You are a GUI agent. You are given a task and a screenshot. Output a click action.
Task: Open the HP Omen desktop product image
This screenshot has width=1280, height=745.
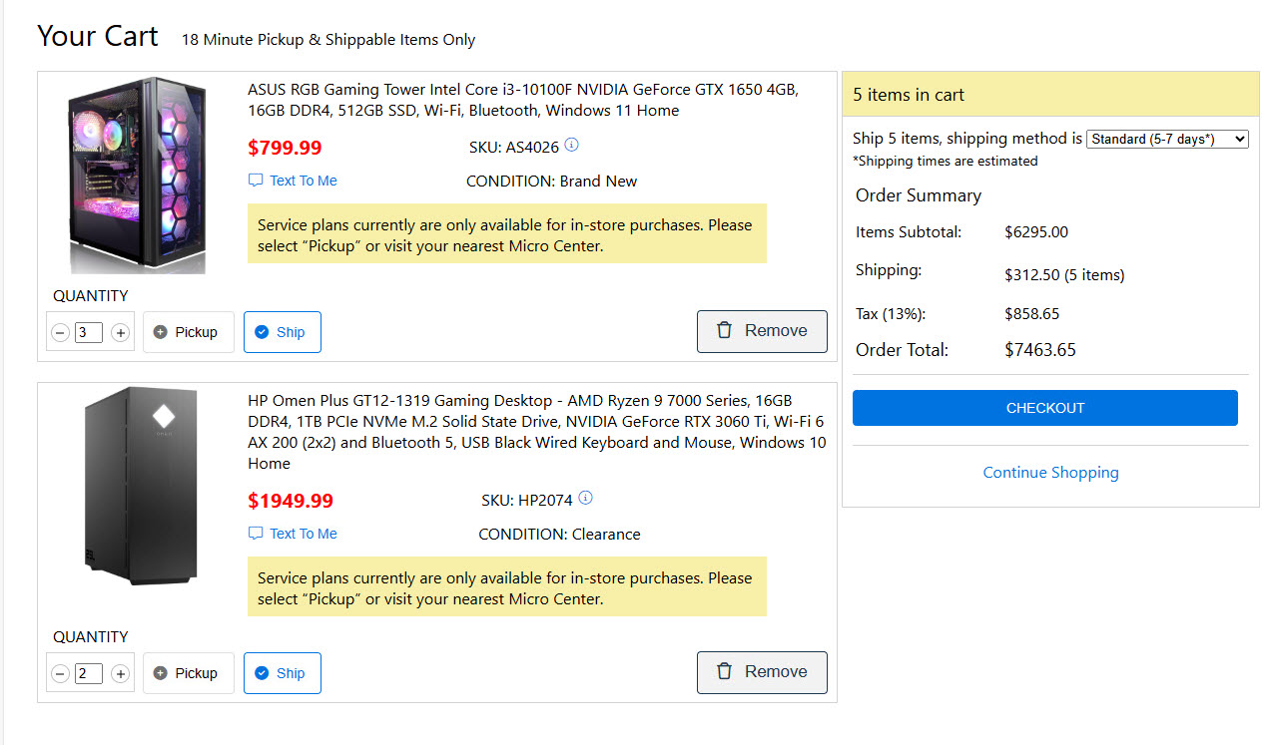pyautogui.click(x=140, y=486)
